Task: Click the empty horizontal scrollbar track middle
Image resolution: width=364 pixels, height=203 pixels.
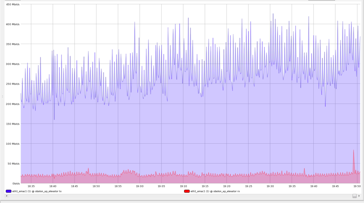Action: pos(182,196)
